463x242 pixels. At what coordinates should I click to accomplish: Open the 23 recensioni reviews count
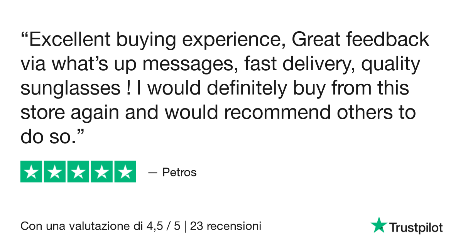(226, 225)
